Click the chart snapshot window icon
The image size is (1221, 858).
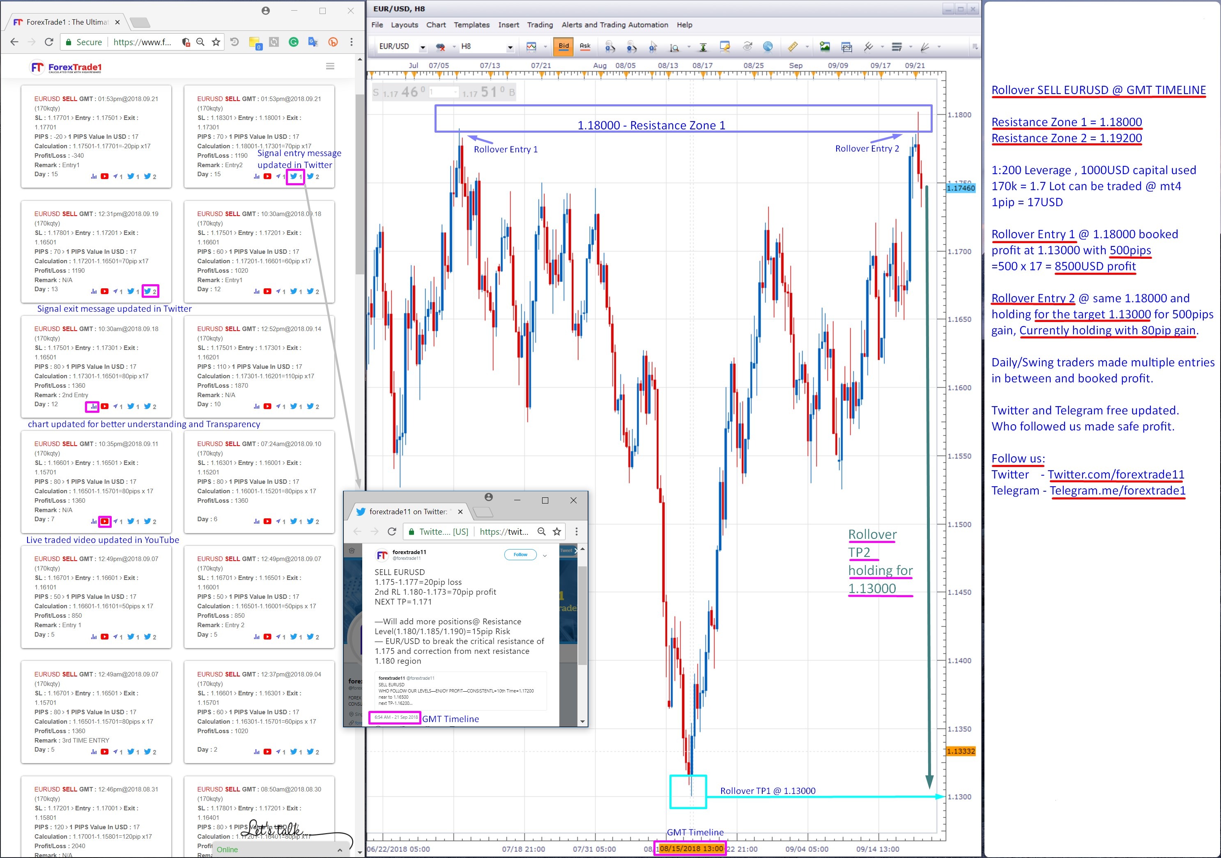pyautogui.click(x=846, y=47)
